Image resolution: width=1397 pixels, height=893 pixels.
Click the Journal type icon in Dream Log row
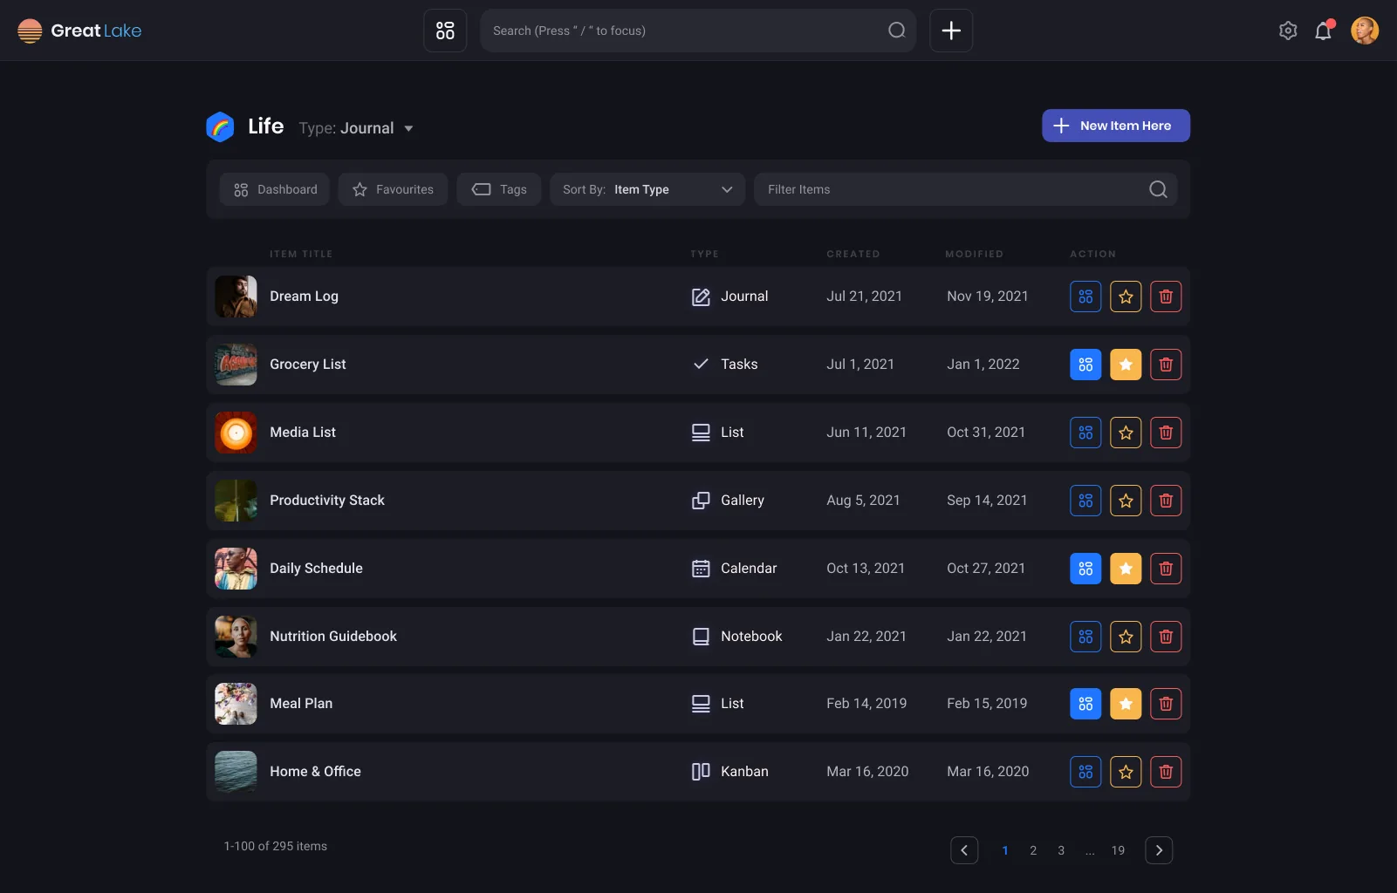(701, 297)
